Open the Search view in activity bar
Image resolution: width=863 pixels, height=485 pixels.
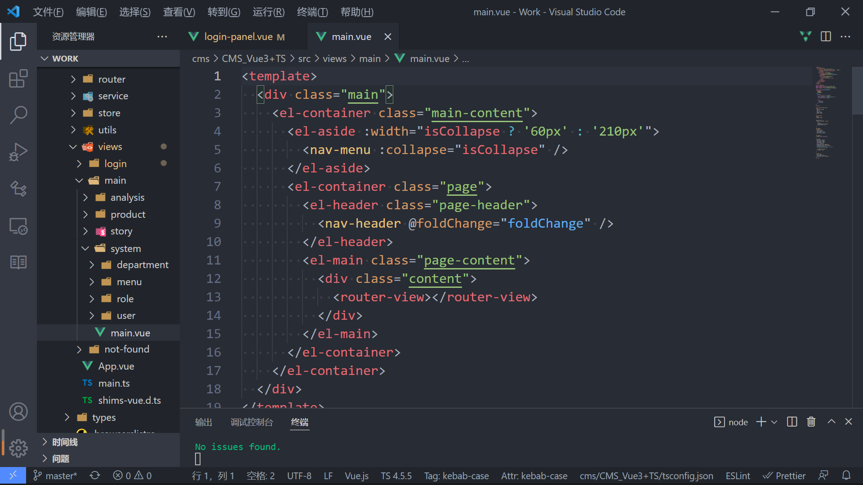tap(18, 115)
